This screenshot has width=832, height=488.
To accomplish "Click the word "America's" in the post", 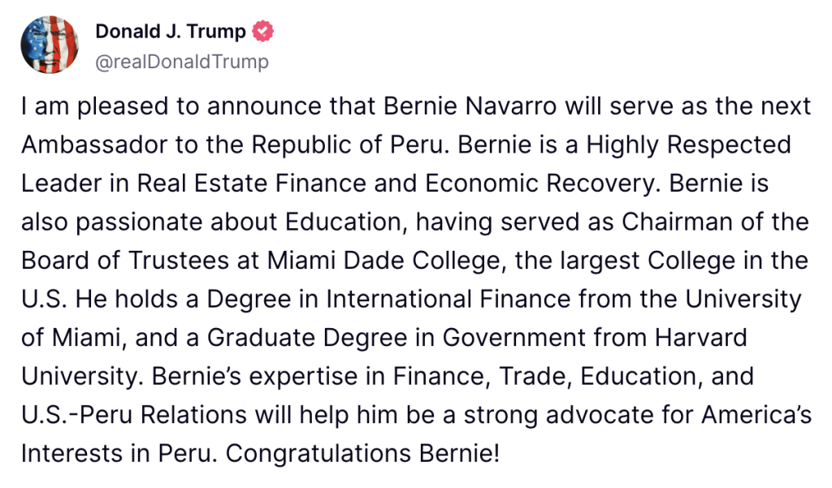I will tap(756, 415).
